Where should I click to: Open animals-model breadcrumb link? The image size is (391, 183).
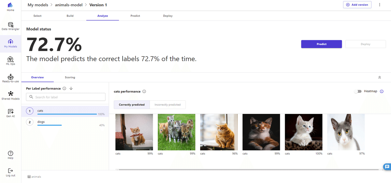pos(68,5)
